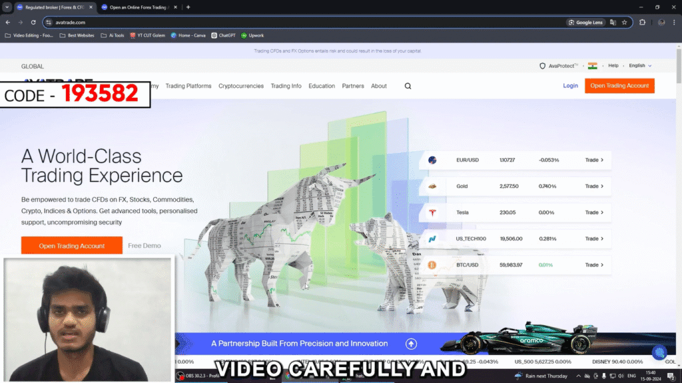
Task: Click the India flag country icon
Action: 592,66
